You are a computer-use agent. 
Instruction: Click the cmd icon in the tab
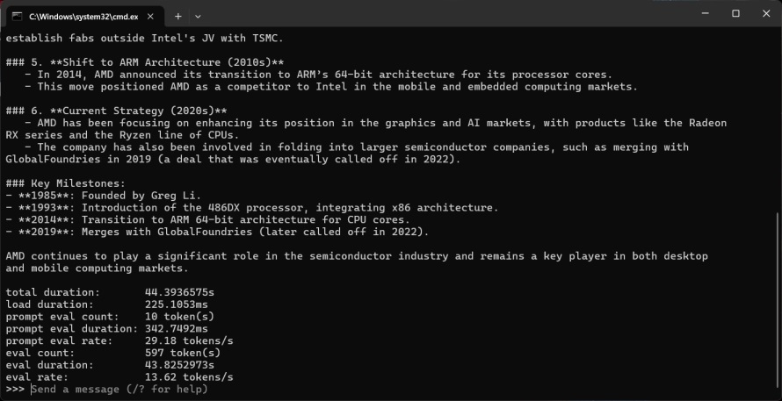coord(16,16)
